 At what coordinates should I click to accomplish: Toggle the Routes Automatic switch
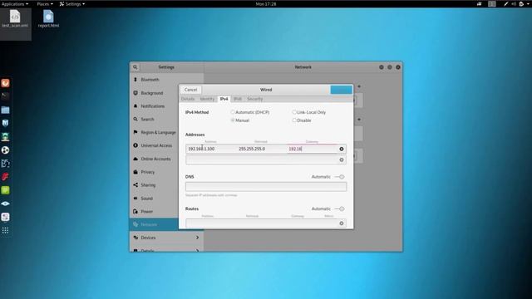point(339,208)
